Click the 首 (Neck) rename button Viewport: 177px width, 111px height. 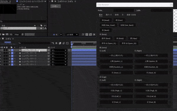coord(106,30)
